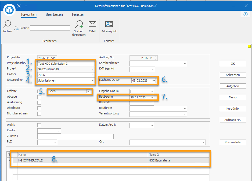Viewport: 252px width, 181px height.
Task: Open quick access toolbar dropdown arrow
Action: (26, 6)
